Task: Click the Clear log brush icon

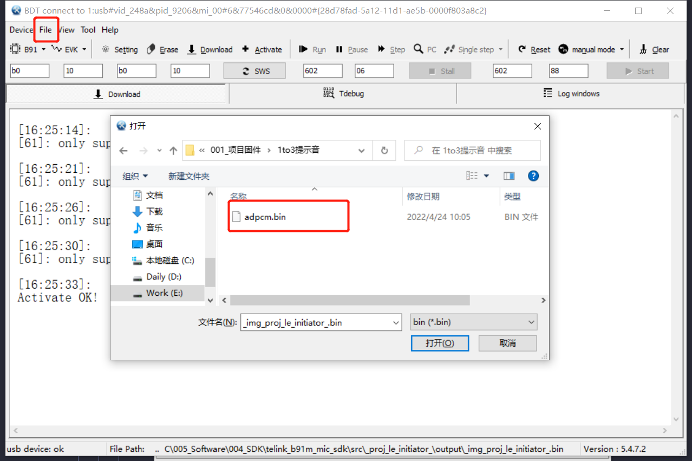Action: [x=643, y=49]
